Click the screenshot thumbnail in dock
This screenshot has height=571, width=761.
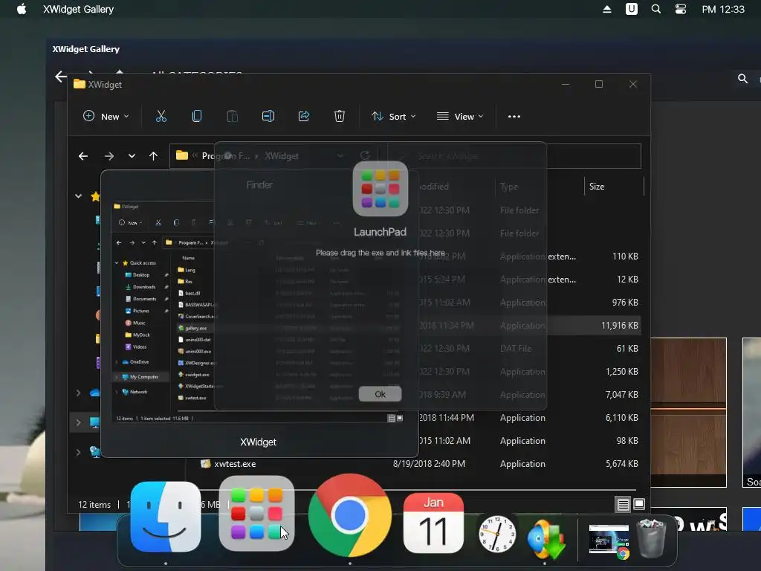[609, 539]
